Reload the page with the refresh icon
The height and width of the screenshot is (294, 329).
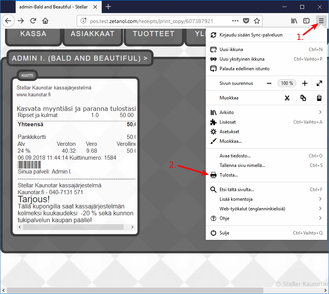pos(33,21)
